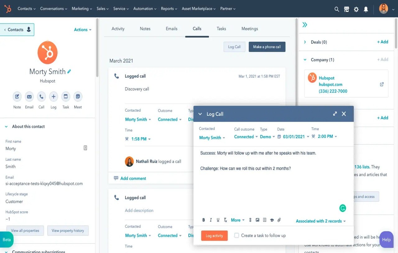
Task: Clear text formatting in Log Call editor
Action: [225, 220]
